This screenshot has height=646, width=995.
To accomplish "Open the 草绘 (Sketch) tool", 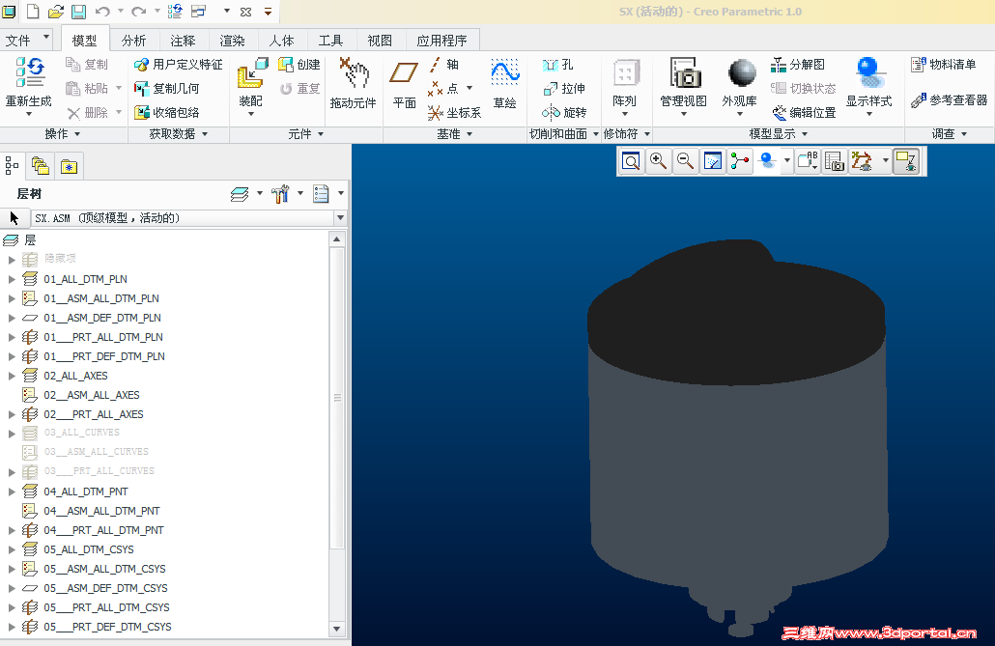I will coord(504,74).
